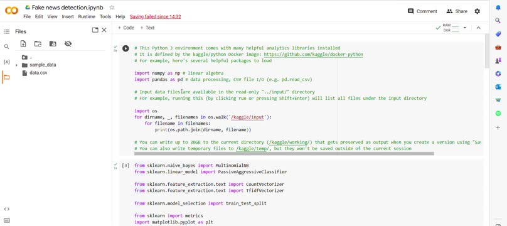This screenshot has height=226, width=507.
Task: Open the code snippets sidebar icon
Action: pos(6,209)
